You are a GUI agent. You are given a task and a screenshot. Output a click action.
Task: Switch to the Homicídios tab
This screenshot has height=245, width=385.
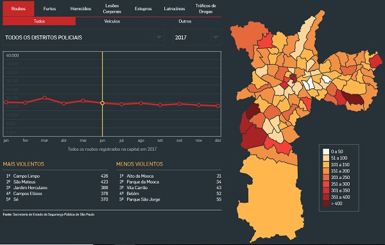(81, 8)
